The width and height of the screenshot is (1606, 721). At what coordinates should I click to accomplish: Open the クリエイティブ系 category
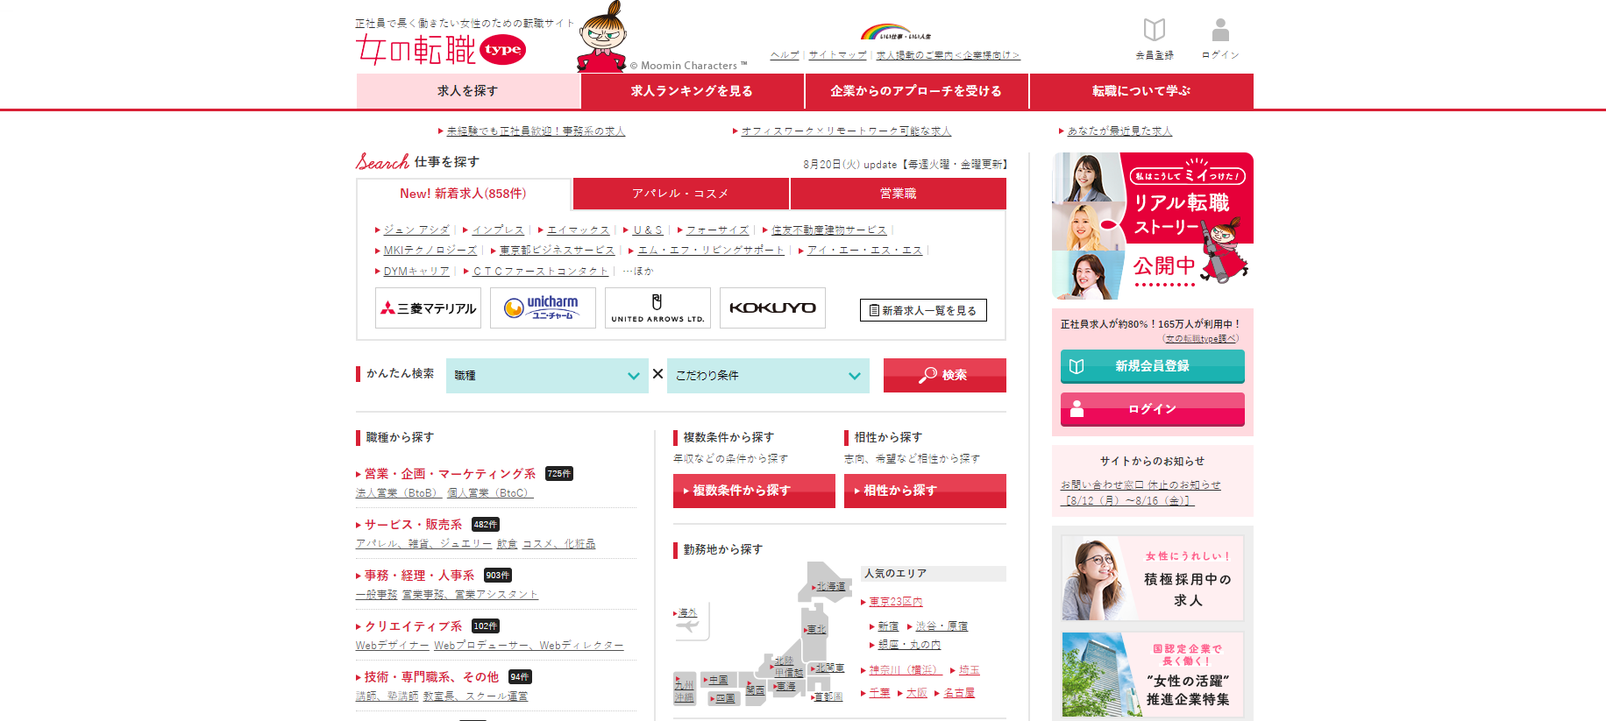tap(413, 626)
